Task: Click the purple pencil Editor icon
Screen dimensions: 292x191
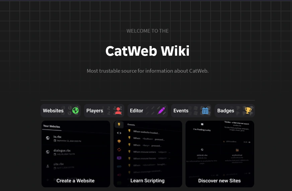Action: coord(161,111)
